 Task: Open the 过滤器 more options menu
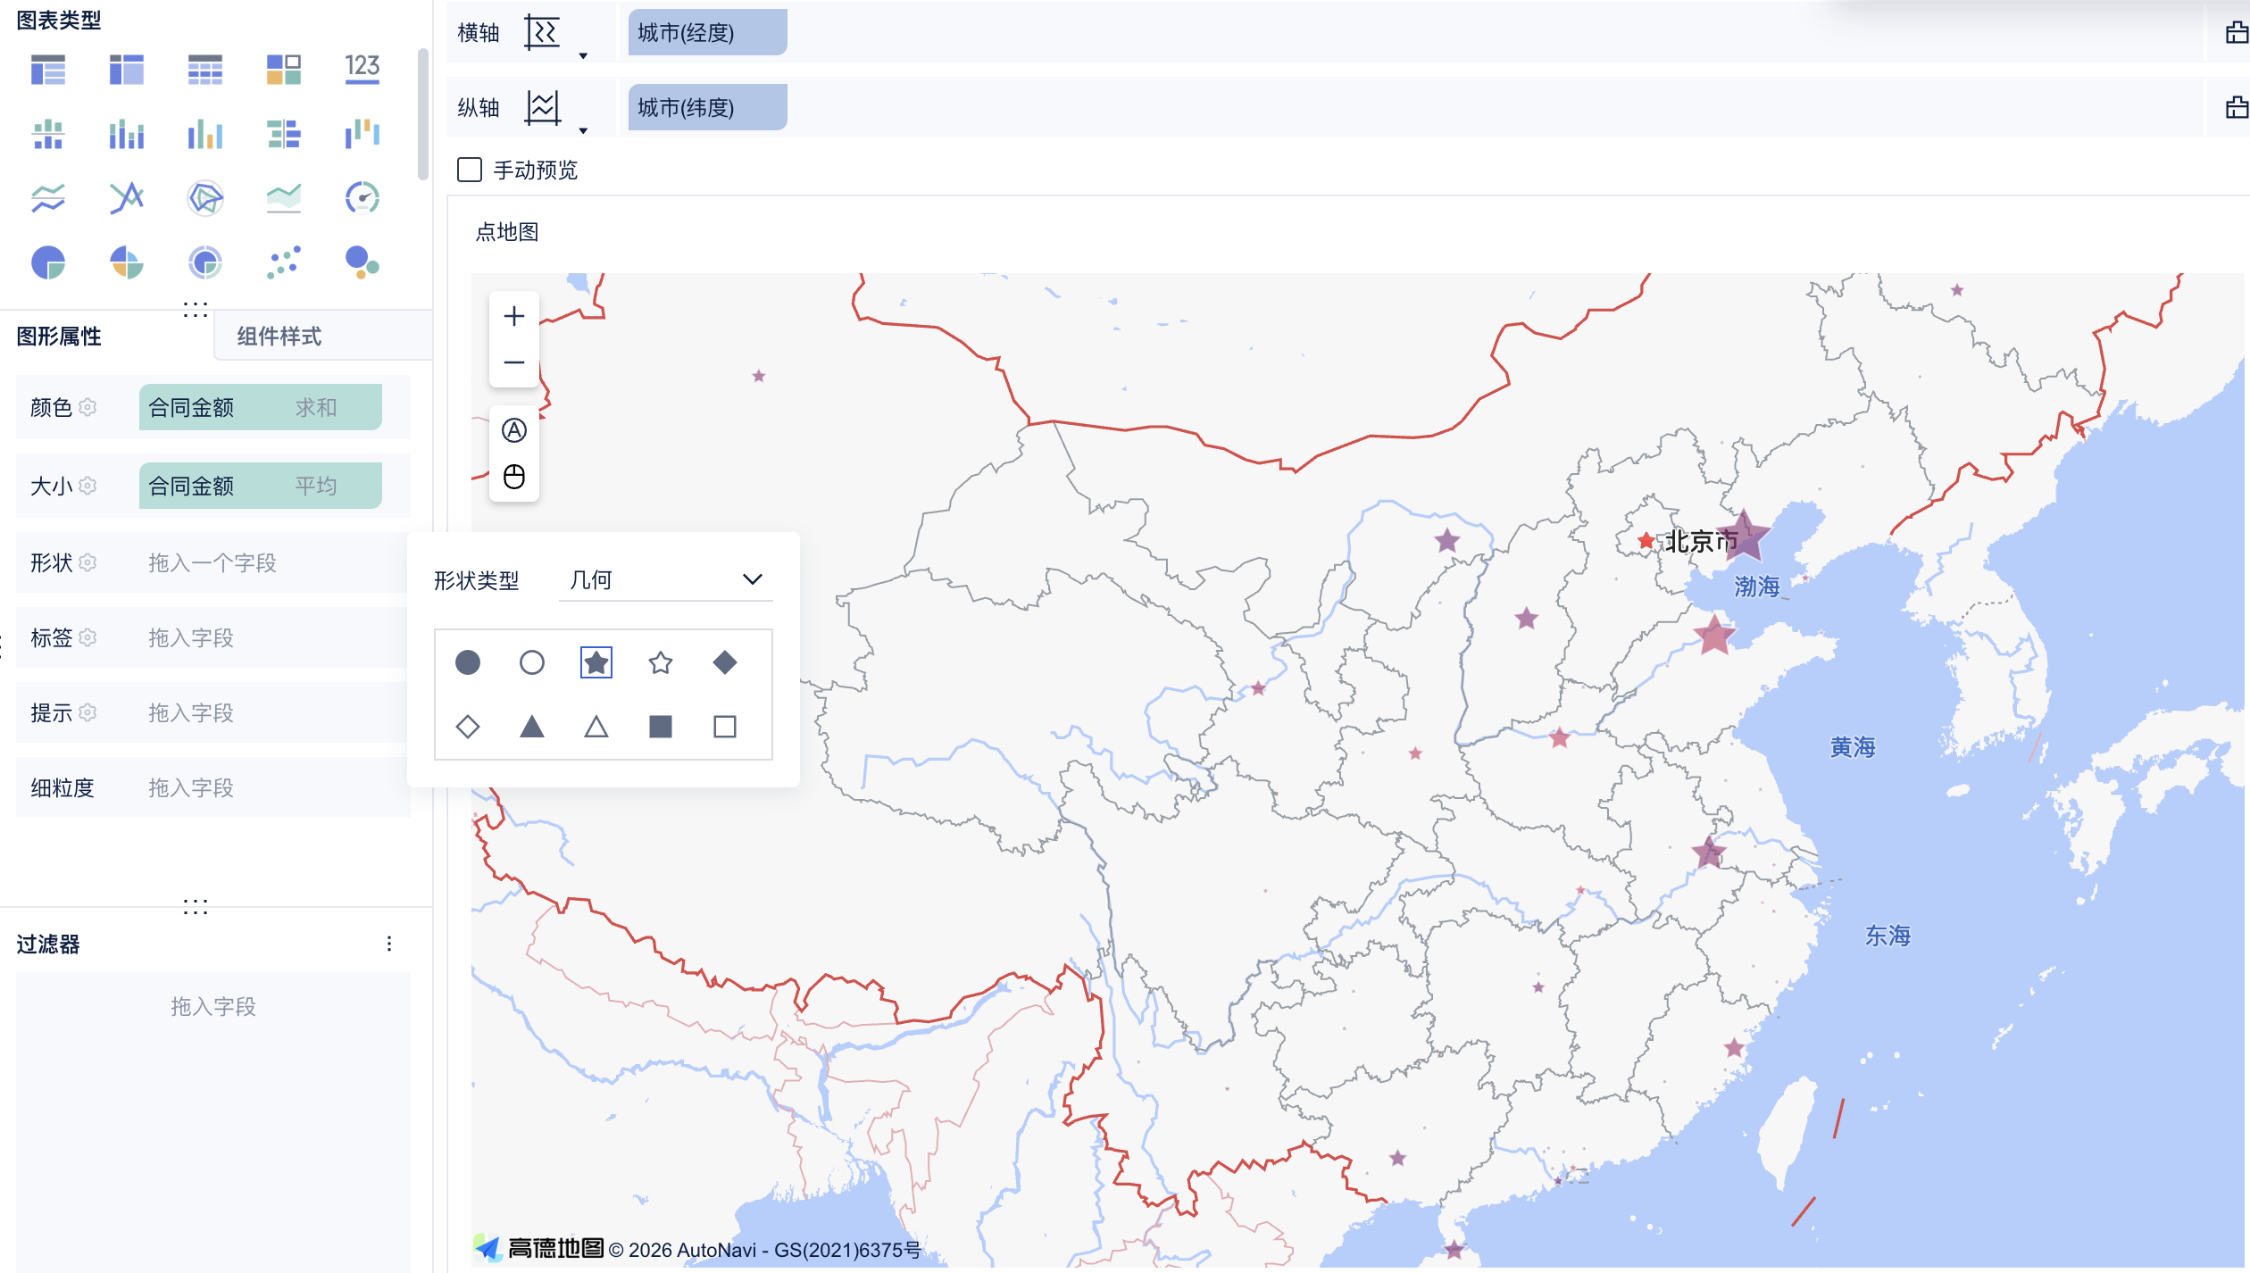389,944
